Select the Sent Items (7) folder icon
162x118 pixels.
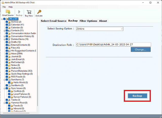tap(9, 80)
